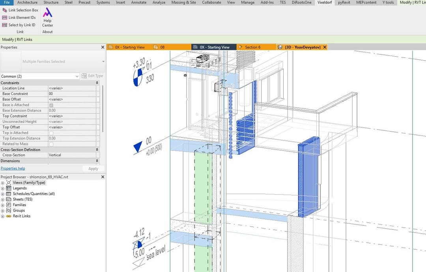Click the Legends icon in Project Browser
426x272 pixels.
[x=8, y=188]
